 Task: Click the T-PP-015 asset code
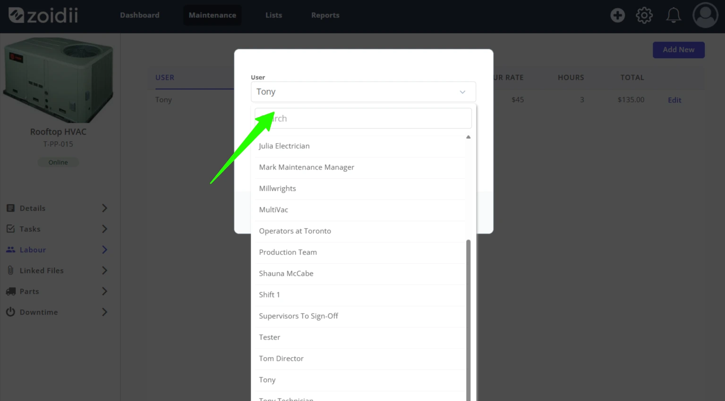tap(58, 144)
